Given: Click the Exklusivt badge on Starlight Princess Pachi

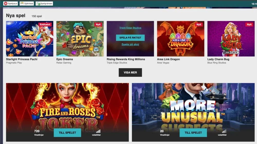Looking at the screenshot, I should pos(45,24).
